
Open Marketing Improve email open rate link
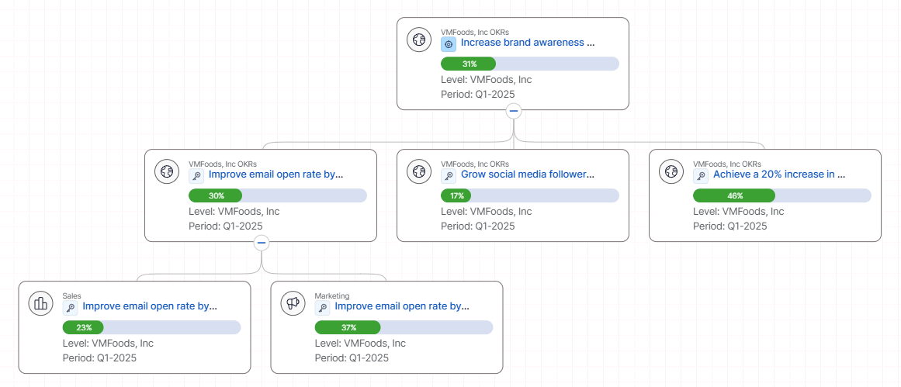pos(402,306)
